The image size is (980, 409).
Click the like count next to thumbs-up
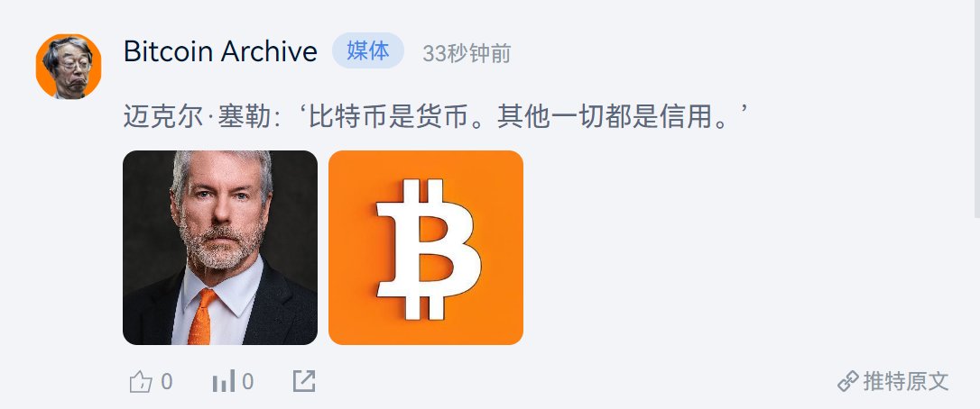(x=167, y=382)
